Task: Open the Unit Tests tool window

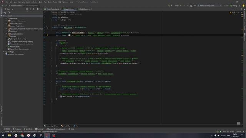Action: [x=28, y=129]
